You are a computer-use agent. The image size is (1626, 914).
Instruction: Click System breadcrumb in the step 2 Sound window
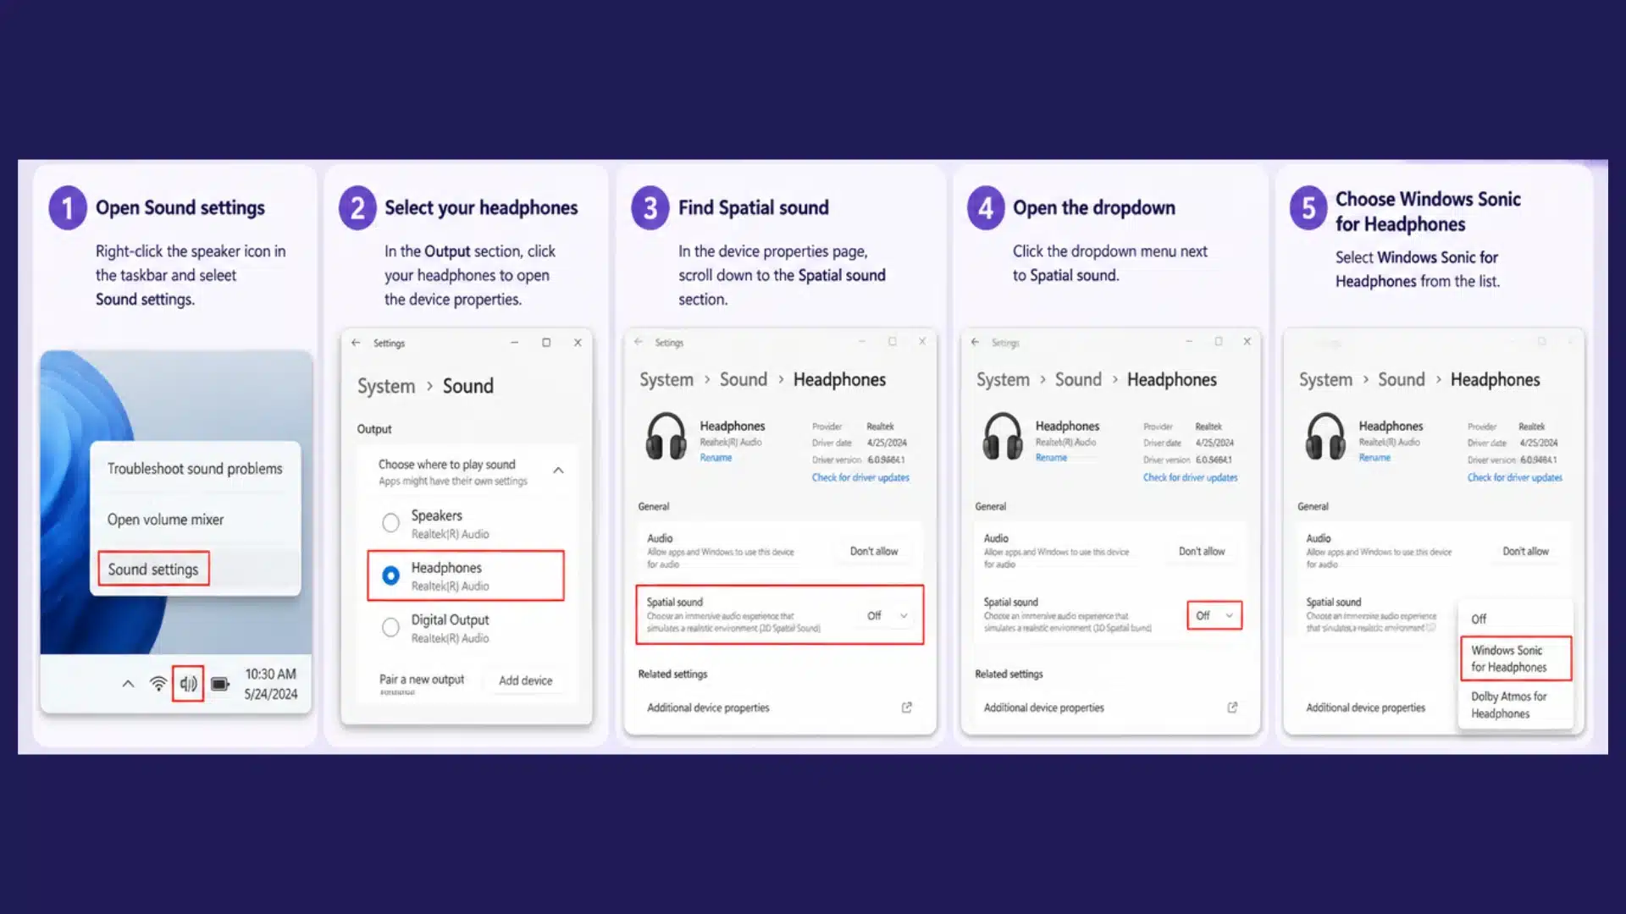tap(386, 387)
